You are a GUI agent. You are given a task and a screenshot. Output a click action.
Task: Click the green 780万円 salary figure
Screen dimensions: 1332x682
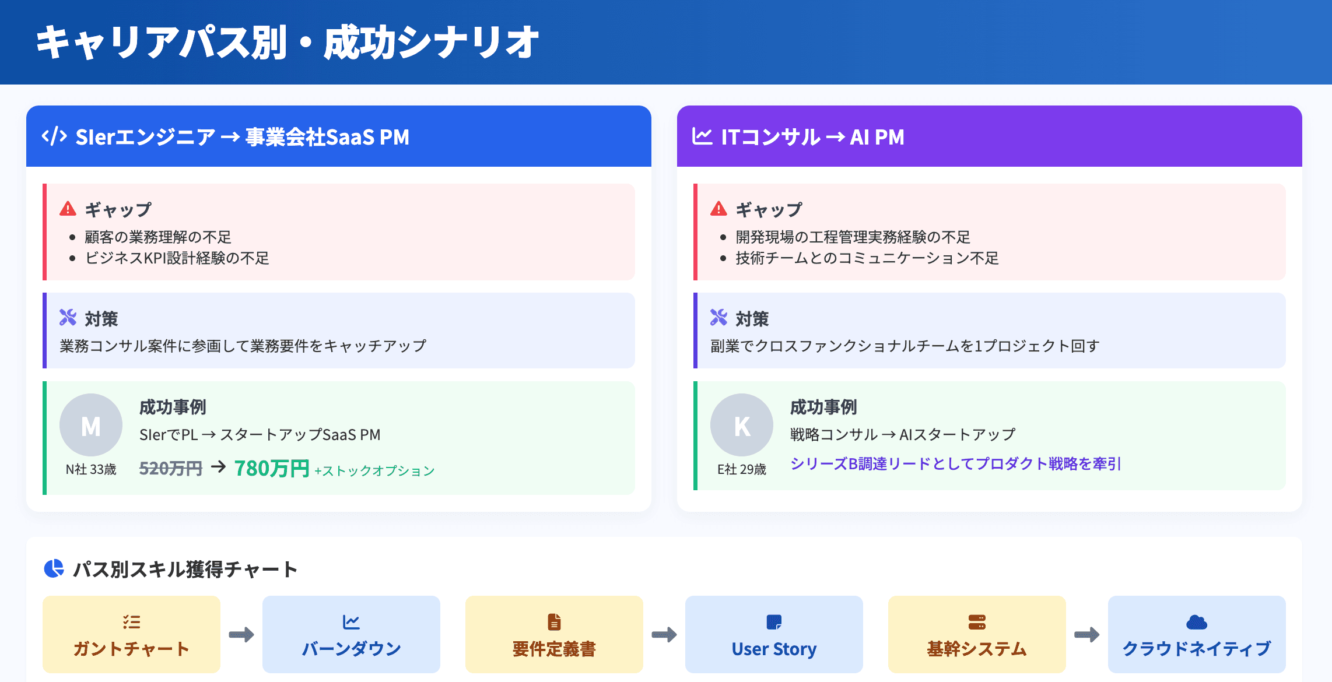click(x=272, y=468)
